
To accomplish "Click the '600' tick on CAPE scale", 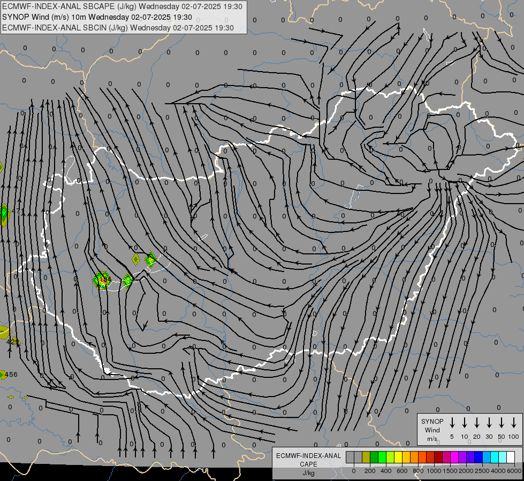I will pos(402,471).
